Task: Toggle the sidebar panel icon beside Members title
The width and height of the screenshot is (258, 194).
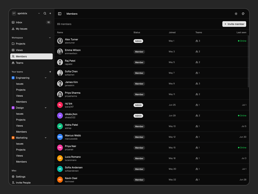Action: pos(60,14)
